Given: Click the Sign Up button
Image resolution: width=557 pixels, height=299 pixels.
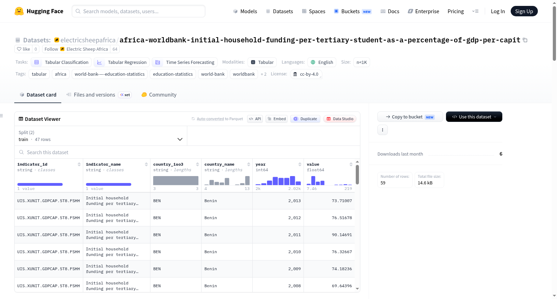Looking at the screenshot, I should [x=524, y=11].
